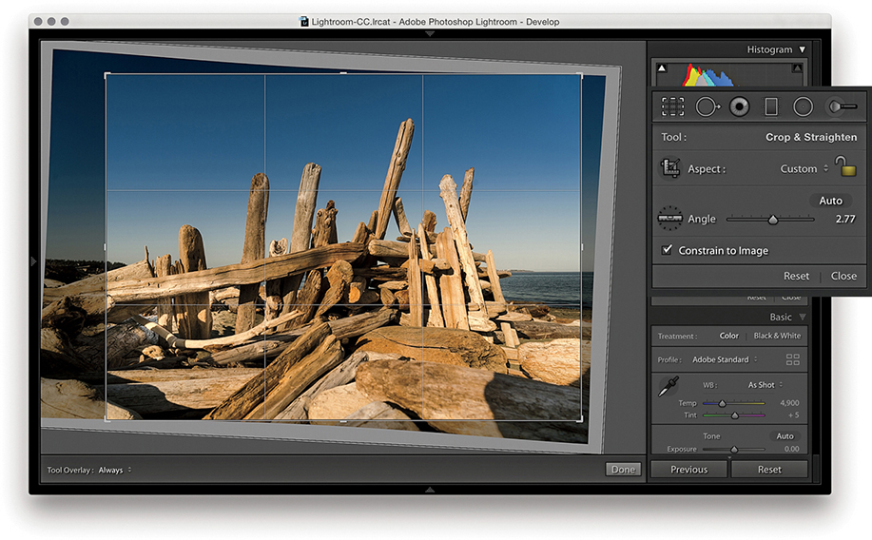This screenshot has height=540, width=872.
Task: Open the Profile Browser grid icon
Action: click(x=792, y=359)
